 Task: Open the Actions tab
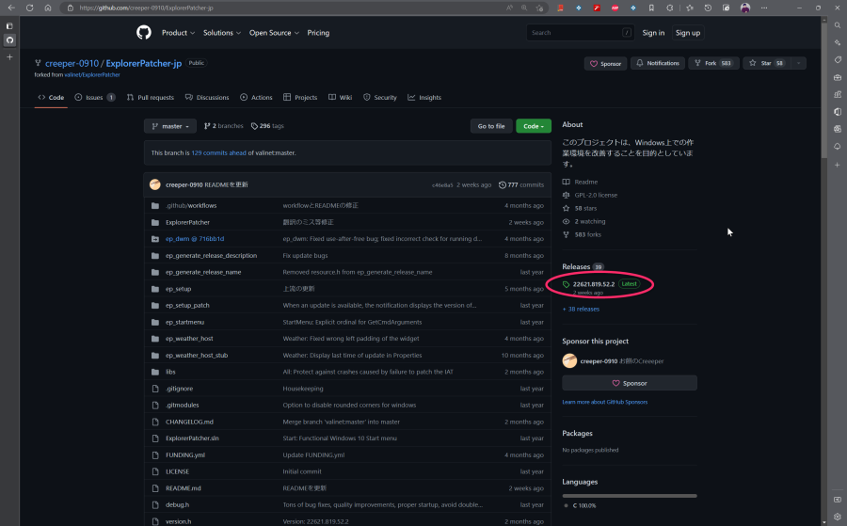[256, 97]
